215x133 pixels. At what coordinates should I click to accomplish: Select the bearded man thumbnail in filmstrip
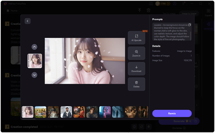click(66, 112)
